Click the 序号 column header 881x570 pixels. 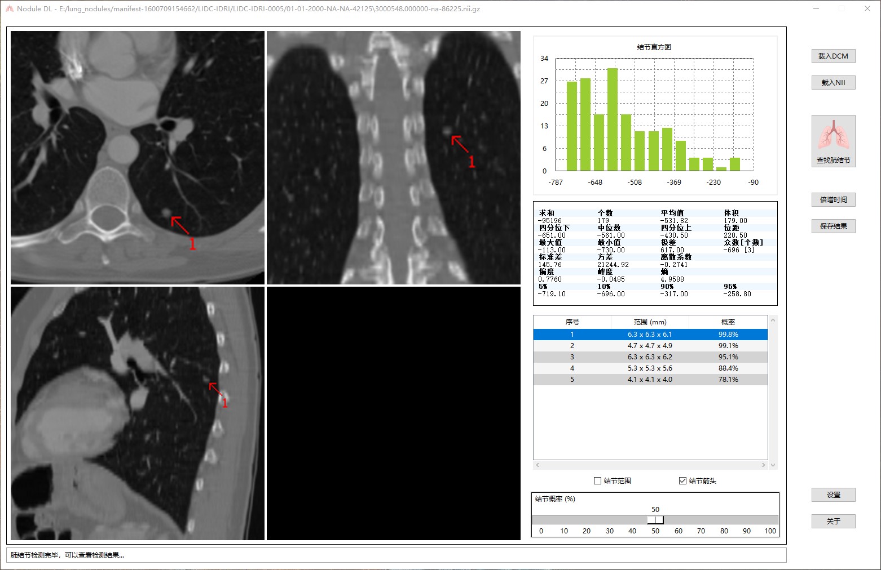click(572, 322)
